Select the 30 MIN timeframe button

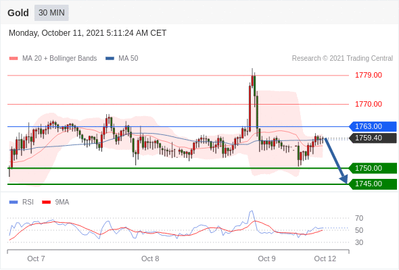51,13
